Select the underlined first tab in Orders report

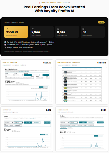click(x=64, y=128)
